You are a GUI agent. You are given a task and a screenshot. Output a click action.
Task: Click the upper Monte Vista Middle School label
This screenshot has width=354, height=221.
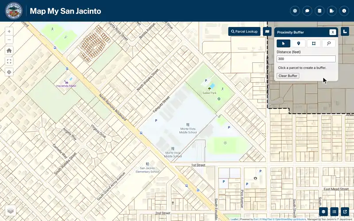[188, 130]
